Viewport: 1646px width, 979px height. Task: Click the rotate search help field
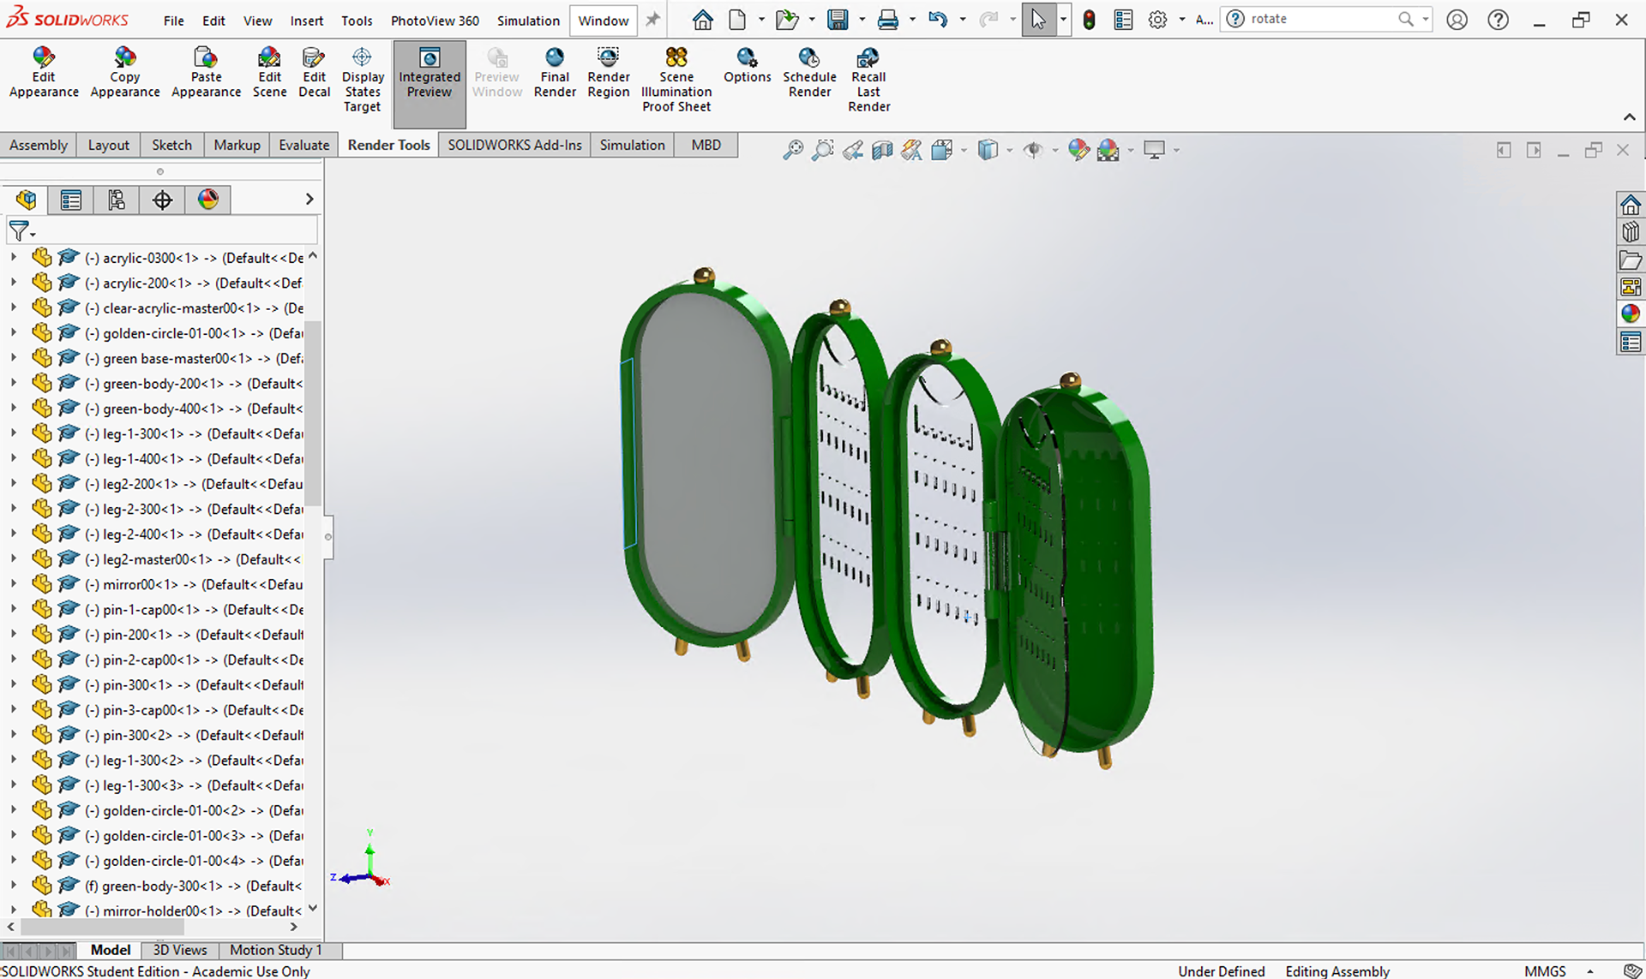point(1328,19)
